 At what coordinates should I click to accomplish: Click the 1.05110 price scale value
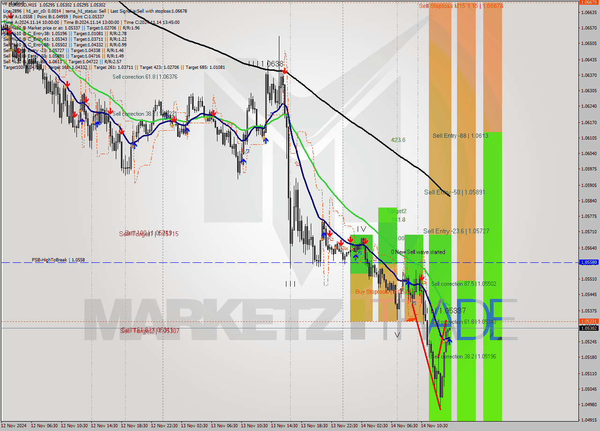(x=589, y=373)
